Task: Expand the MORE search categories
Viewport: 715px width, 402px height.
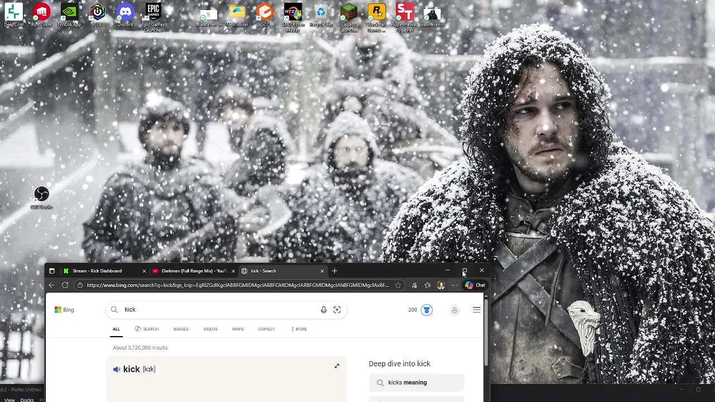Action: click(x=299, y=329)
